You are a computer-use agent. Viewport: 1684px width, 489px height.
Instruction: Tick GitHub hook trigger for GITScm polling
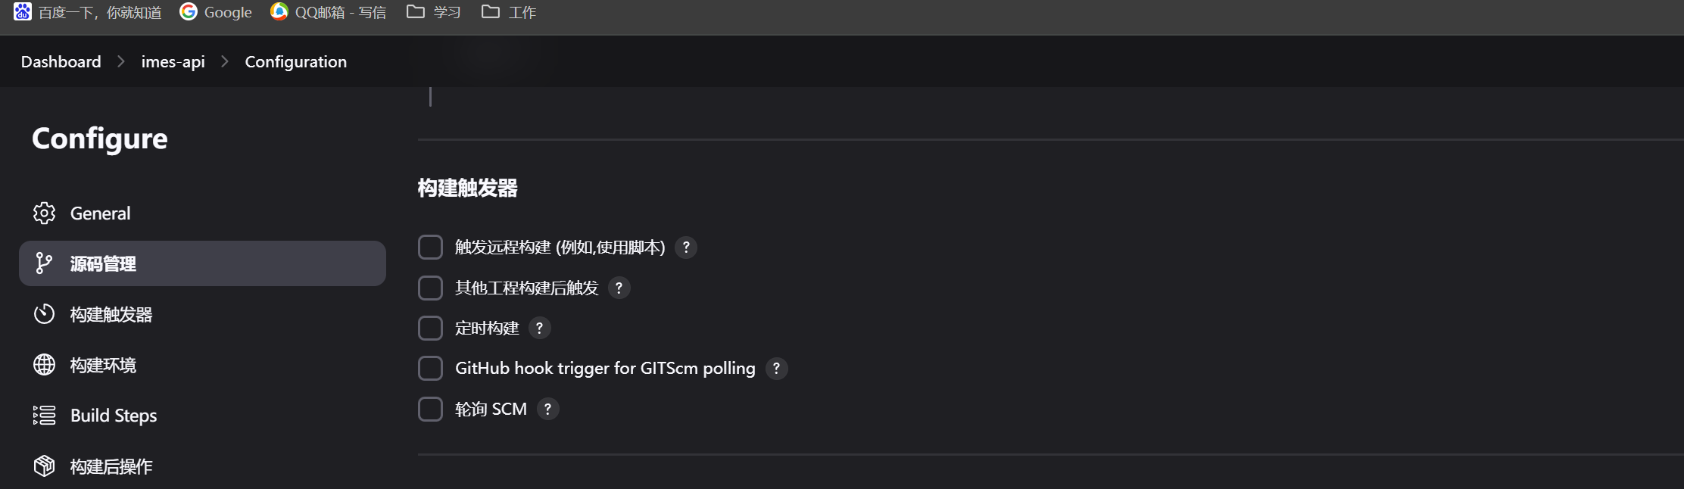[430, 369]
